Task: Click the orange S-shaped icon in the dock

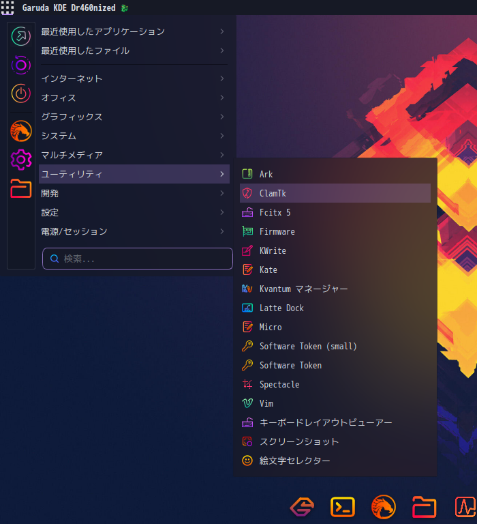Action: (302, 507)
